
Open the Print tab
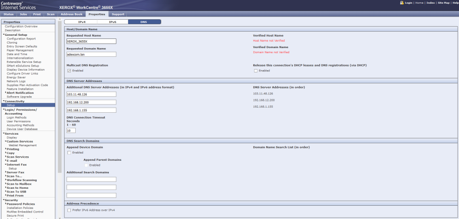coord(37,14)
